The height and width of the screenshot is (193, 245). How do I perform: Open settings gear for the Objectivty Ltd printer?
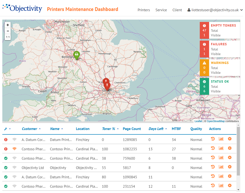tap(230, 167)
